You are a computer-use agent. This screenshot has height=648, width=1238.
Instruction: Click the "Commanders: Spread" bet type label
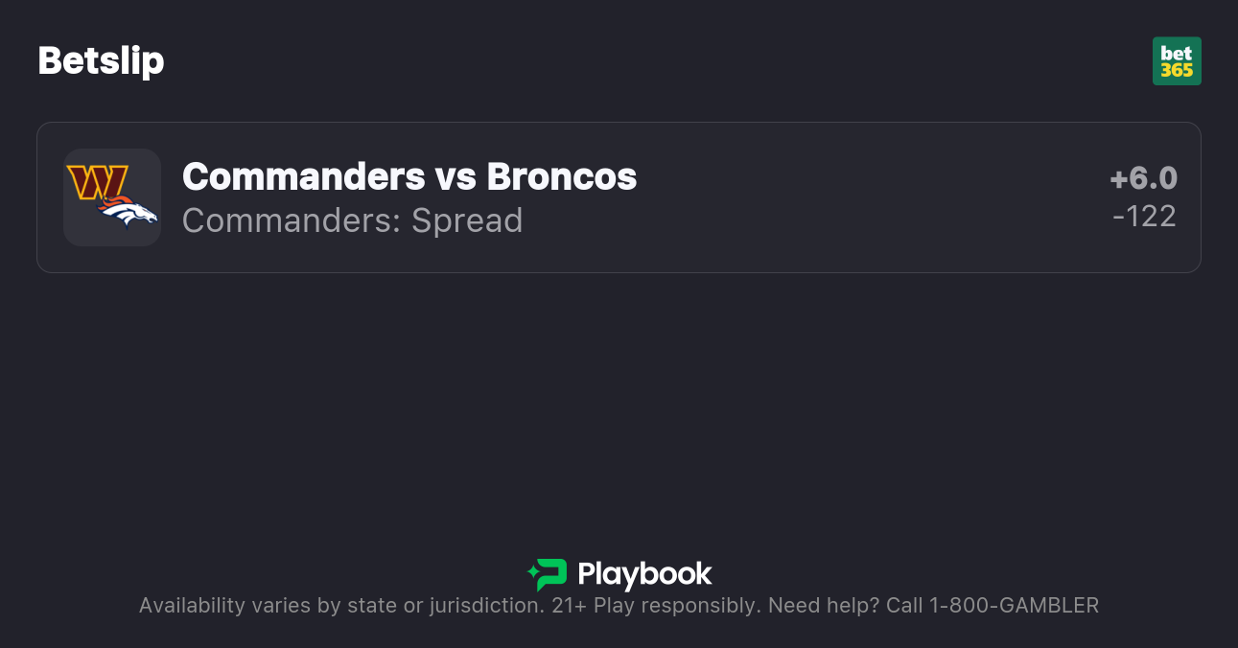tap(352, 220)
